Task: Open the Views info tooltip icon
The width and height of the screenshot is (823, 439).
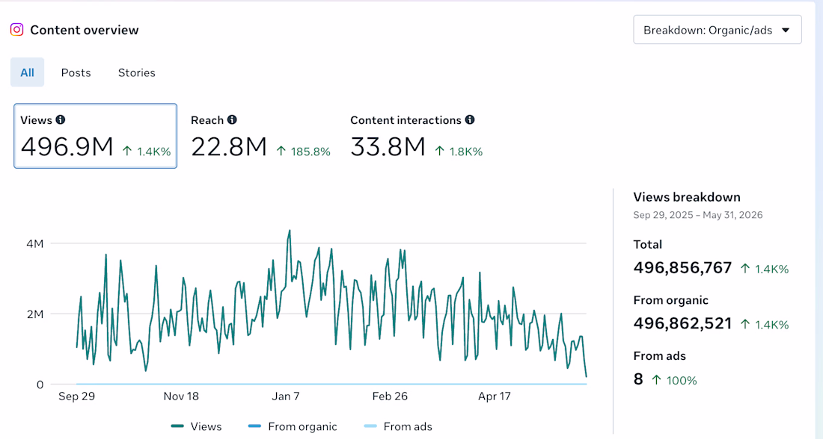Action: 61,120
